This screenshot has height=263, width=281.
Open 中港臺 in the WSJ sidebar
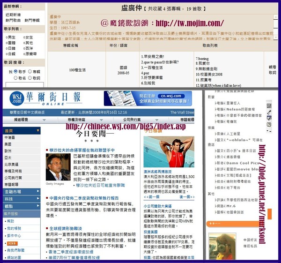(x=10, y=138)
